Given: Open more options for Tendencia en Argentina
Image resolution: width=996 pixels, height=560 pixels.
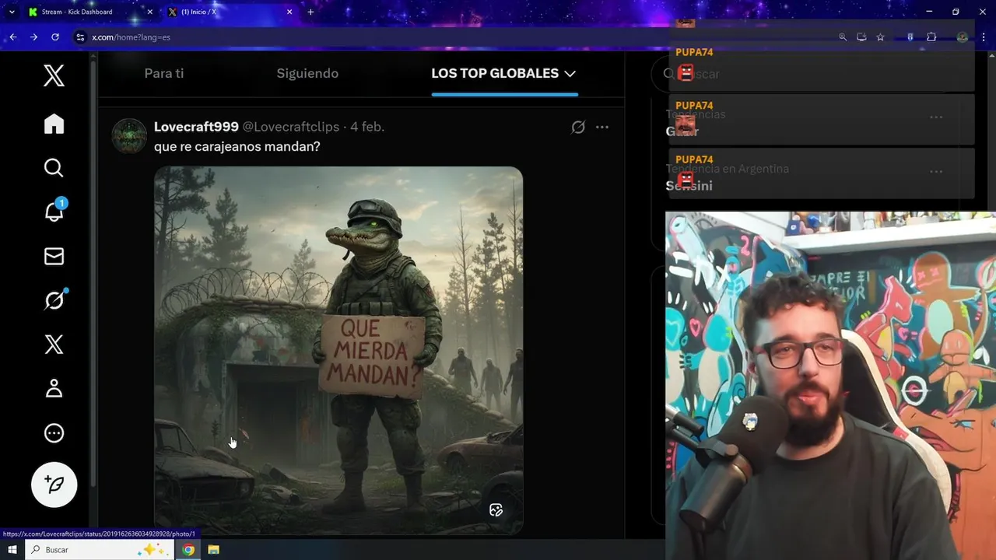Looking at the screenshot, I should (936, 172).
